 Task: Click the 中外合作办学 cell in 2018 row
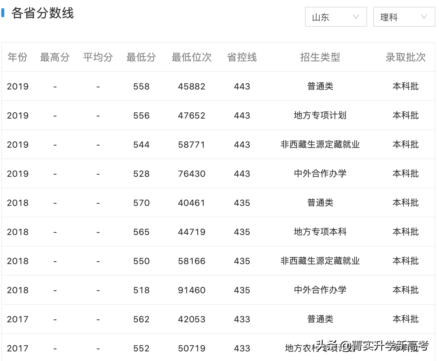point(320,290)
